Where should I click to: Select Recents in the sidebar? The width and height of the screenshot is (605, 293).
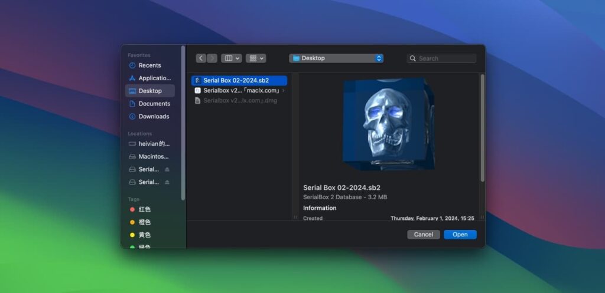tap(149, 65)
